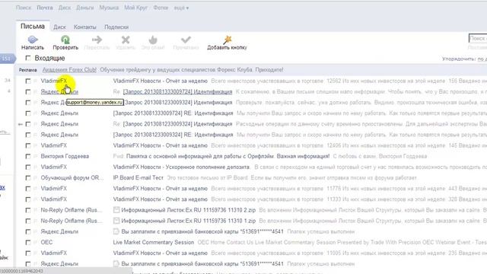The image size is (487, 274).
Task: Switch to the Подписки tab
Action: point(116,27)
